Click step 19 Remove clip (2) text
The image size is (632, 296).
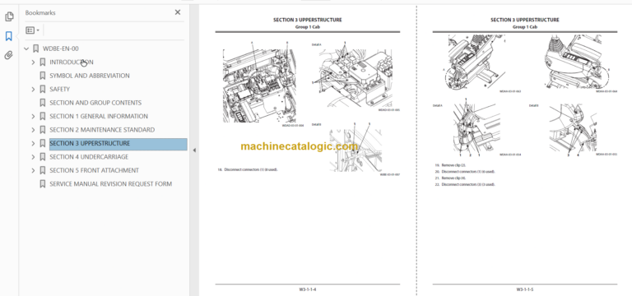450,165
